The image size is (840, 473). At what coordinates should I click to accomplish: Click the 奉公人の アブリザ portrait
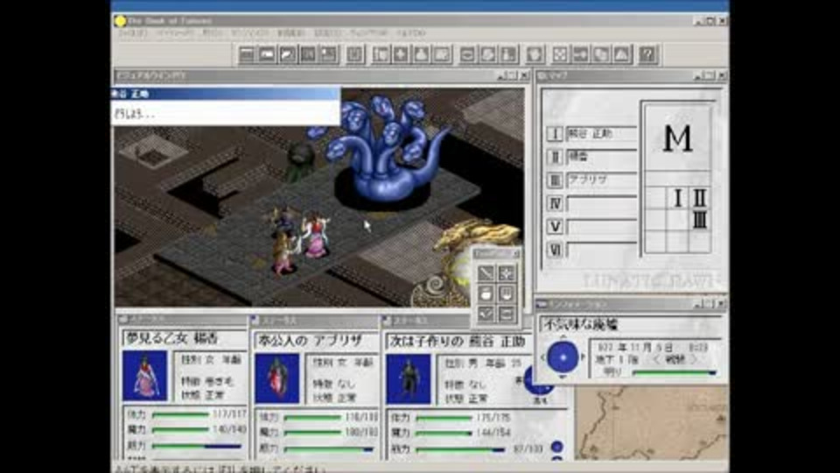tap(277, 378)
